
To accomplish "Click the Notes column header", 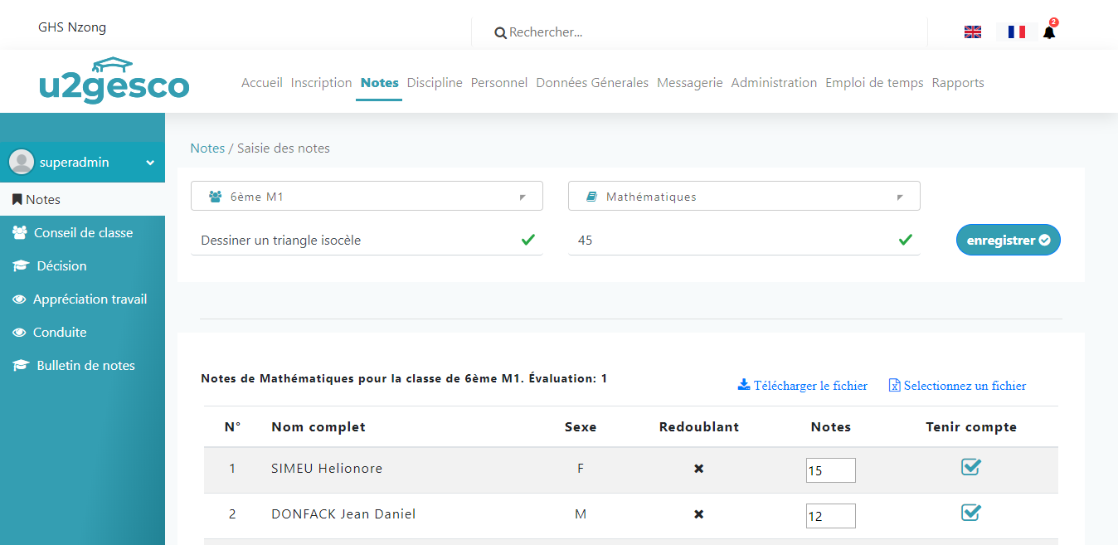I will [x=831, y=427].
